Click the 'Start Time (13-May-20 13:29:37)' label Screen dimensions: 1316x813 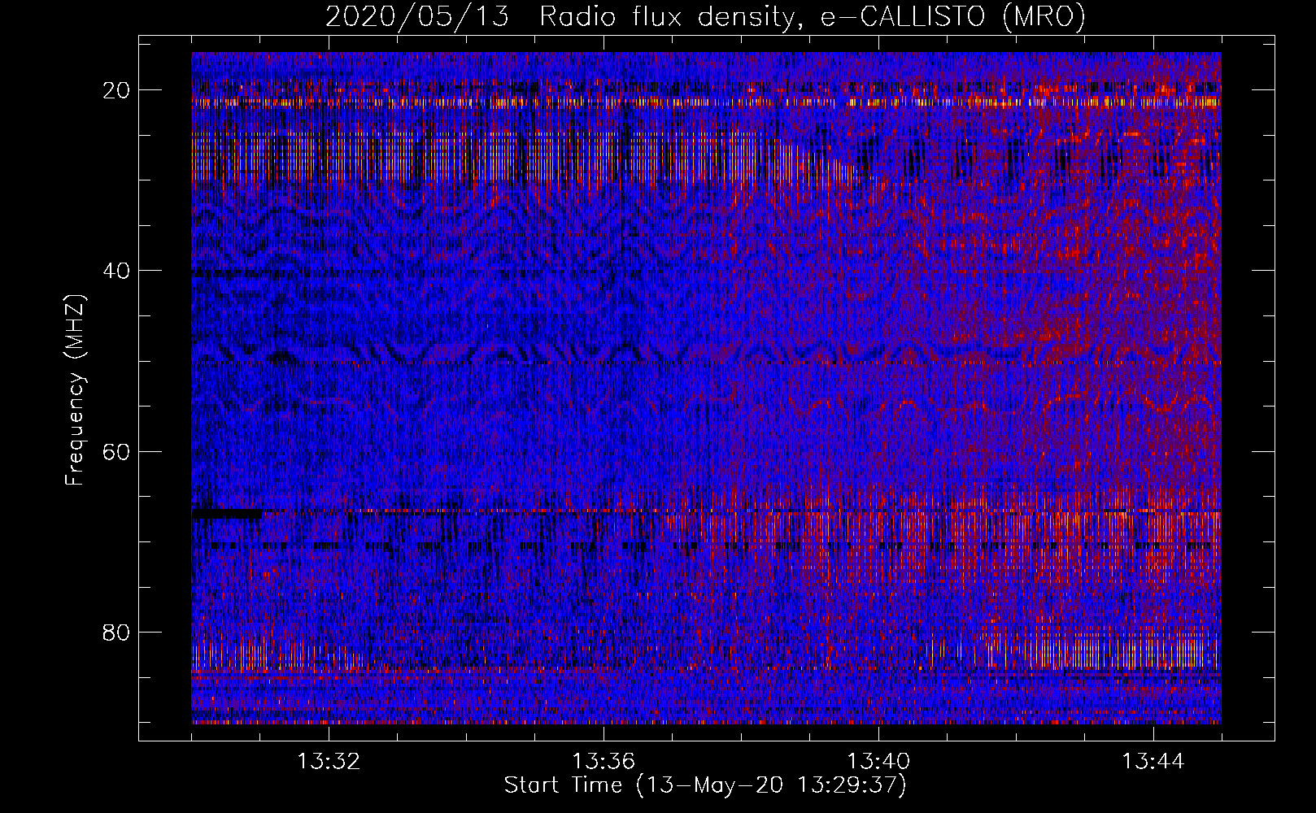705,785
